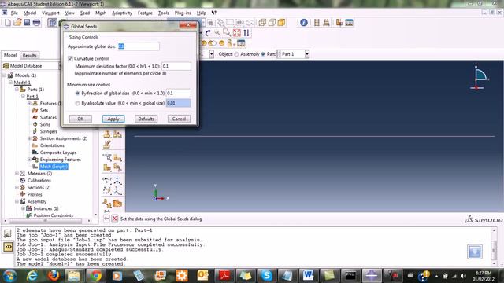This screenshot has width=504, height=283.
Task: Open the Seed menu
Action: [x=85, y=13]
